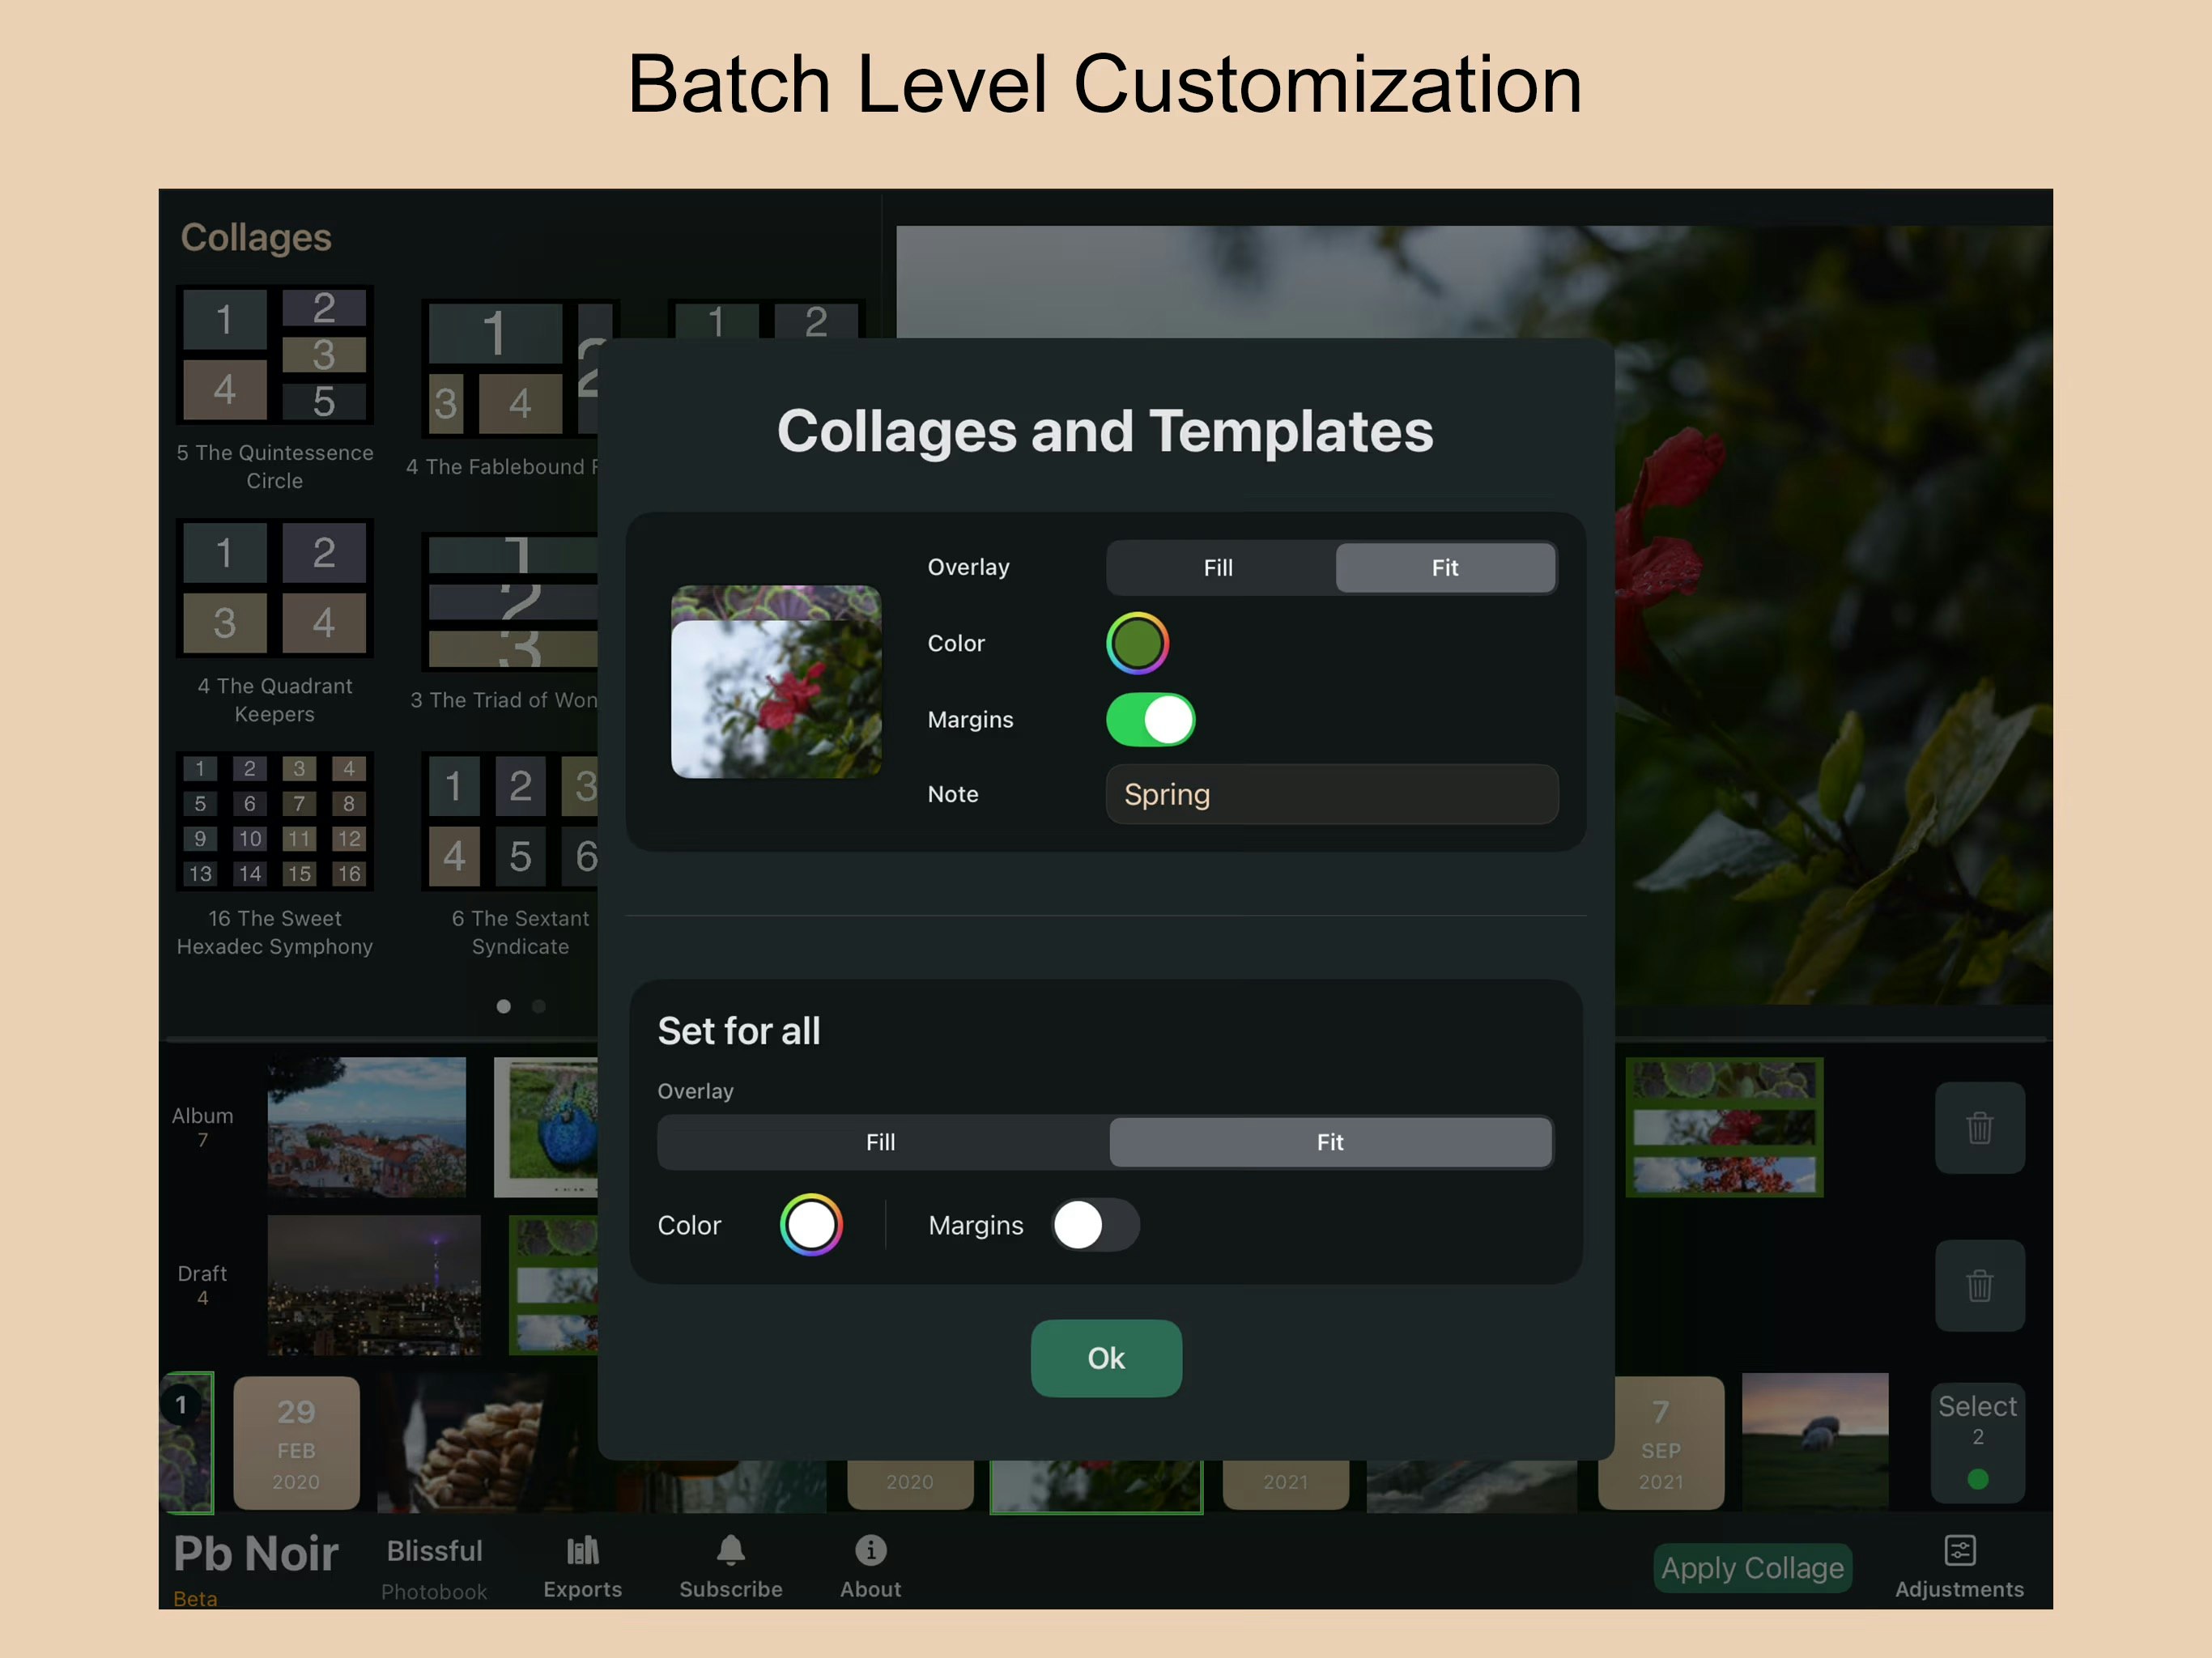Enable Margins in the Set for all section
The height and width of the screenshot is (1658, 2212).
point(1095,1225)
